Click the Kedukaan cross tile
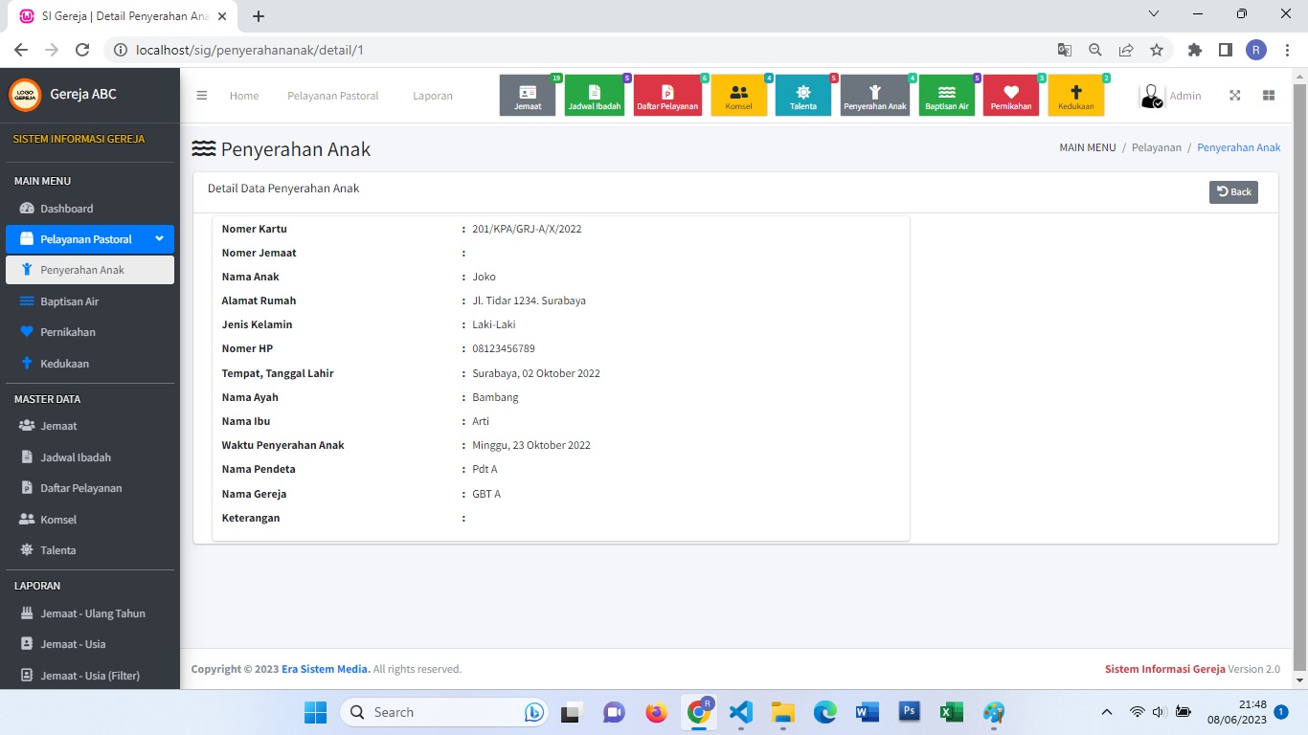The height and width of the screenshot is (735, 1308). coord(1075,96)
